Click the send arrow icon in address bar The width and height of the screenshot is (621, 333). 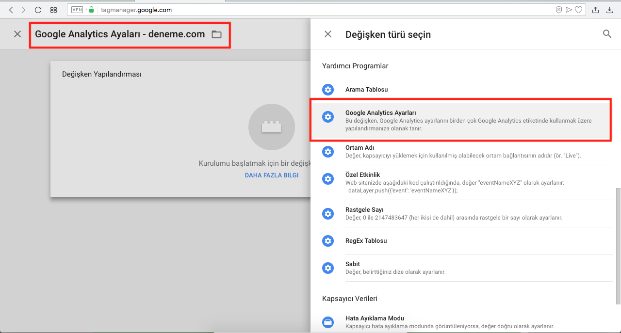tap(569, 10)
